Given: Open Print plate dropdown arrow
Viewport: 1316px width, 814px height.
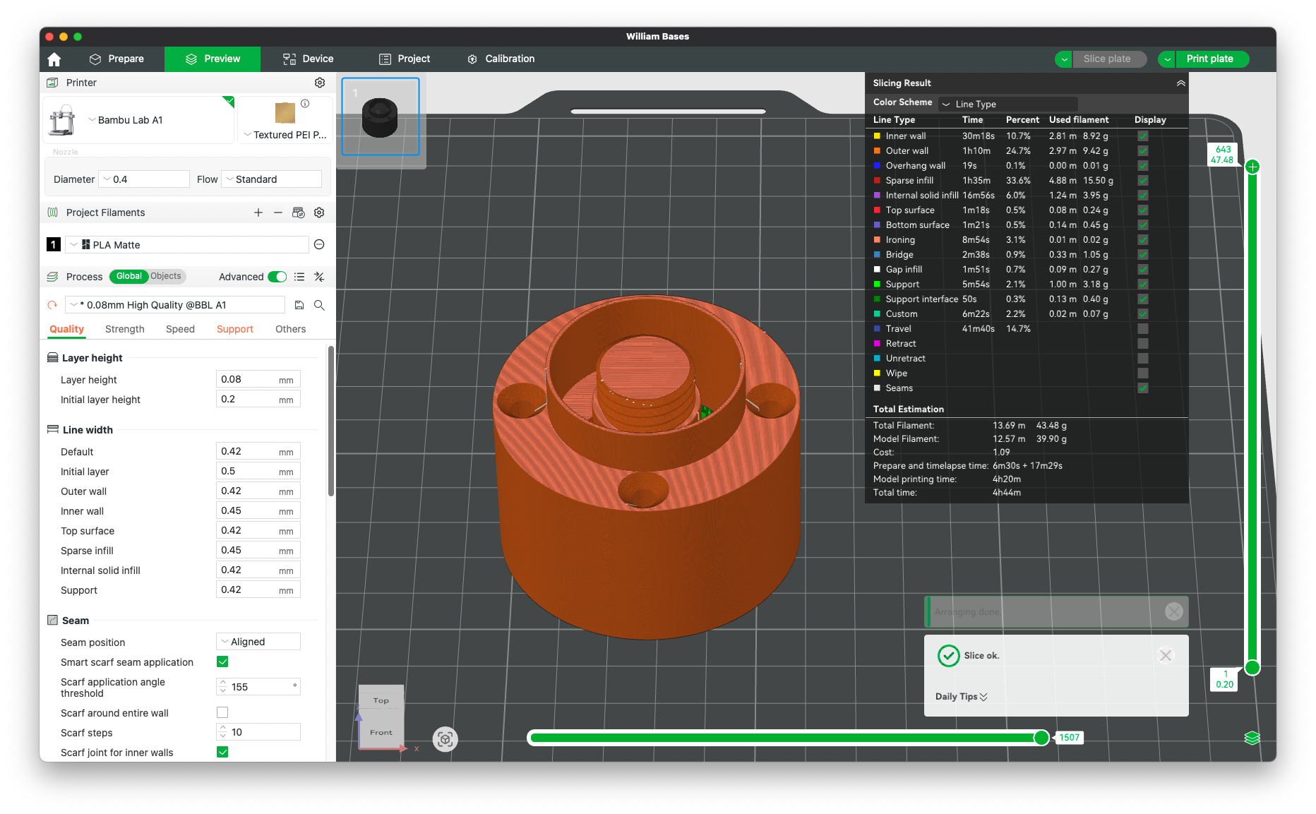Looking at the screenshot, I should coord(1167,59).
